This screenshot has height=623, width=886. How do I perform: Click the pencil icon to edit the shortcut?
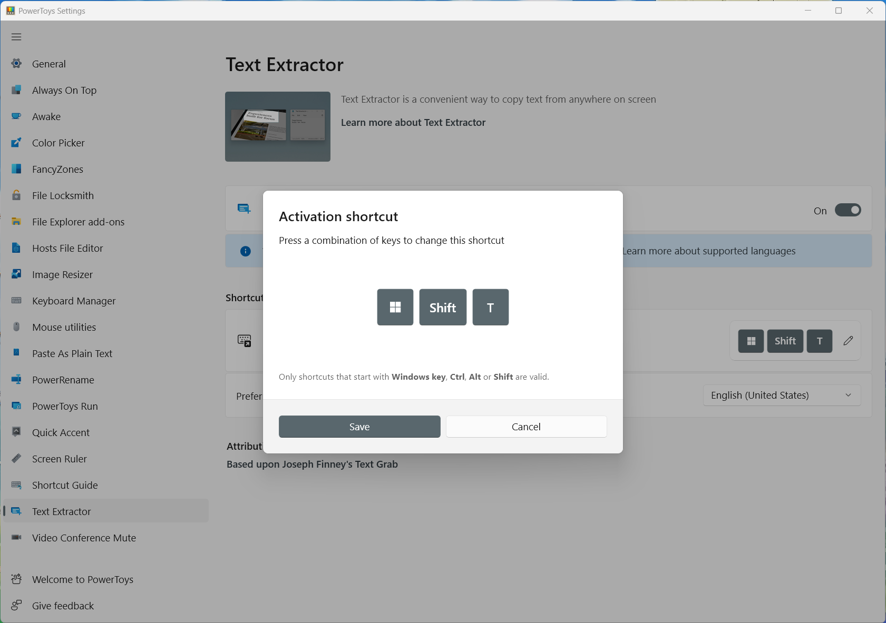click(x=848, y=341)
